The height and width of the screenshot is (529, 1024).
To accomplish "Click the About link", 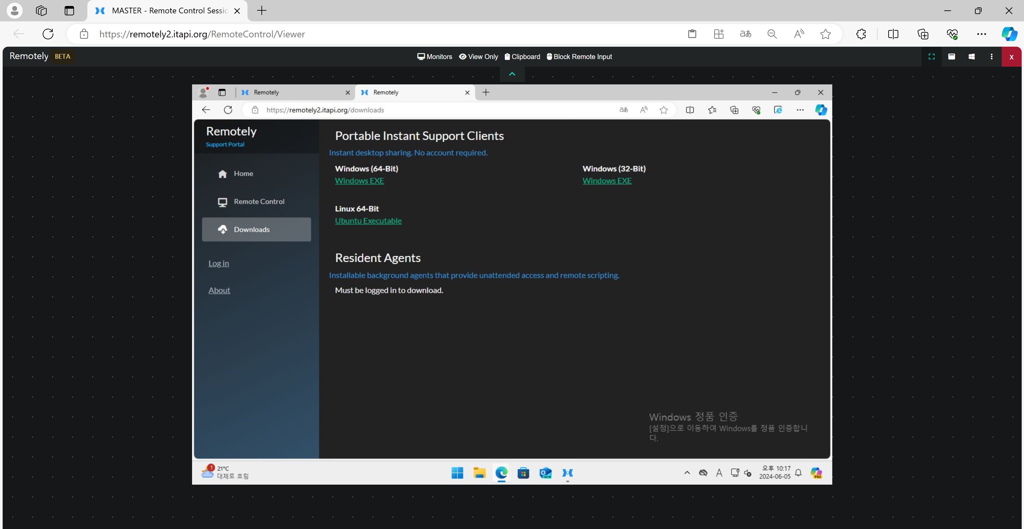I will [219, 291].
